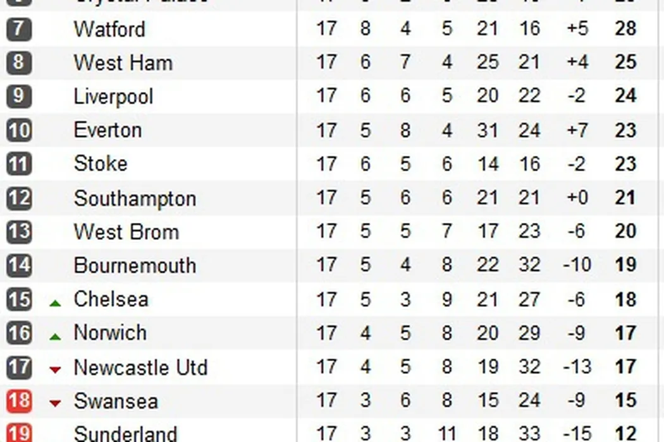Open the Watford team link
Screen dimensions: 664x442
click(109, 29)
